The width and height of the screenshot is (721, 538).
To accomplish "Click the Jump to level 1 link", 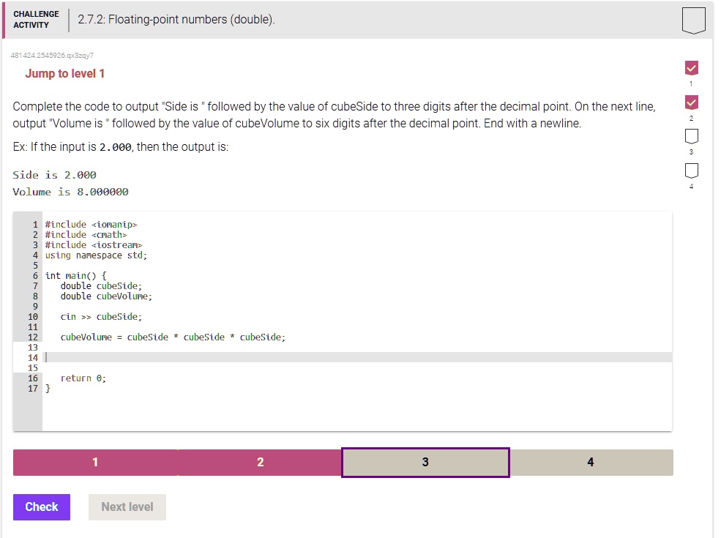I will tap(65, 74).
